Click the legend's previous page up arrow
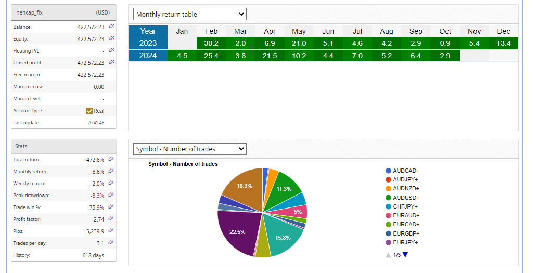 click(388, 255)
